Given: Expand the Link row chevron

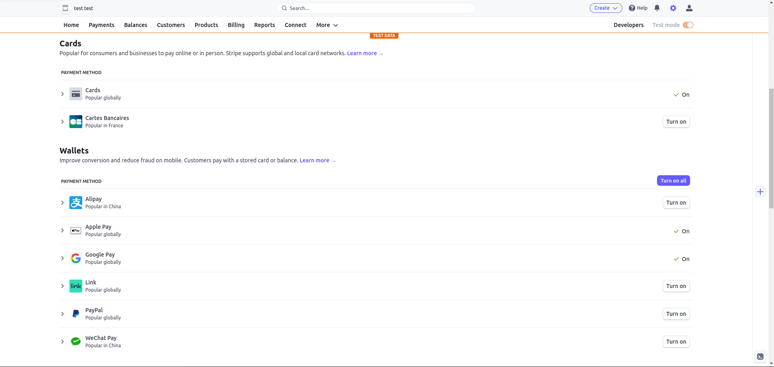Looking at the screenshot, I should pos(63,286).
